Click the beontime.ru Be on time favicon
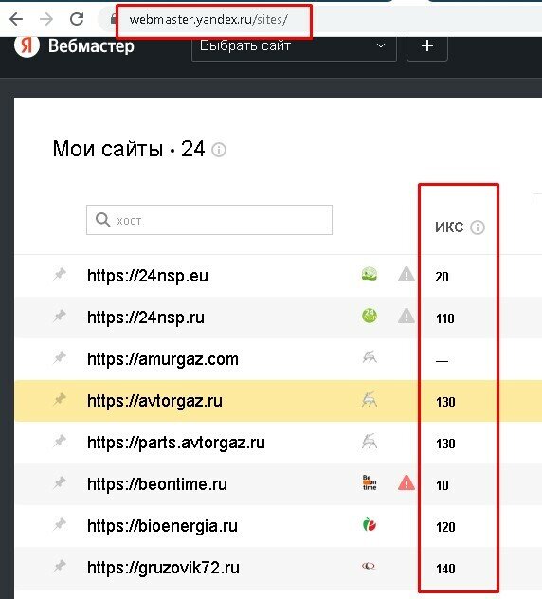542x599 pixels. point(370,482)
